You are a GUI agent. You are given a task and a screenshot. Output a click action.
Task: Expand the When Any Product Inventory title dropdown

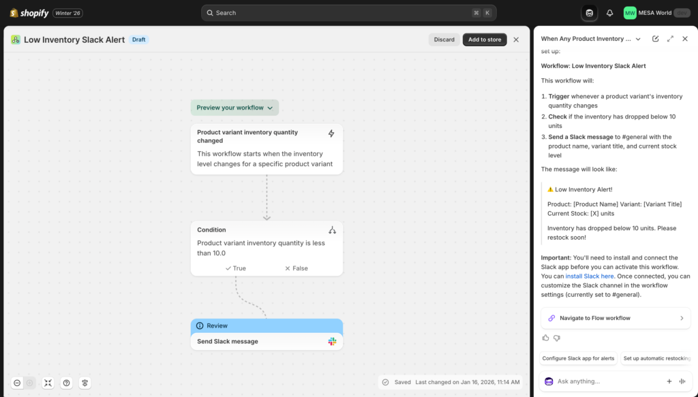pos(638,39)
